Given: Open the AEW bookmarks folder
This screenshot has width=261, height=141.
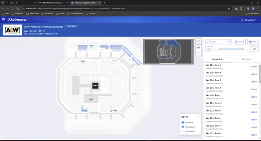Looking at the screenshot, I should tap(5, 14).
